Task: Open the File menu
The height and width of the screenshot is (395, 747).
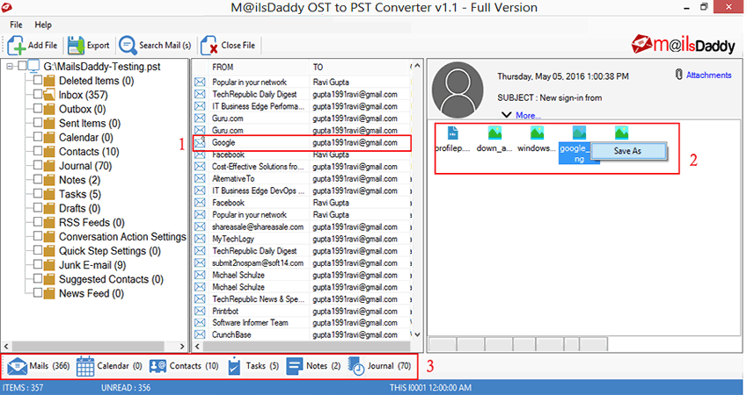Action: [x=16, y=25]
